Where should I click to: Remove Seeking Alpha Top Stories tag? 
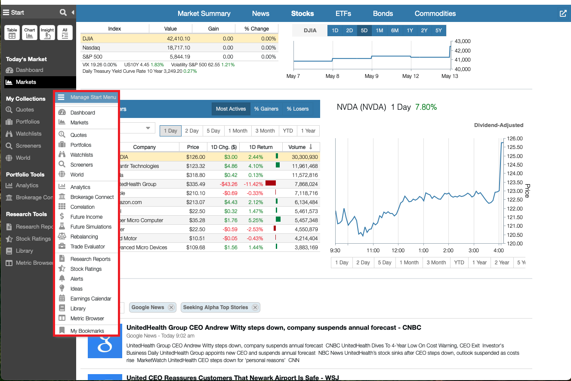tap(255, 307)
